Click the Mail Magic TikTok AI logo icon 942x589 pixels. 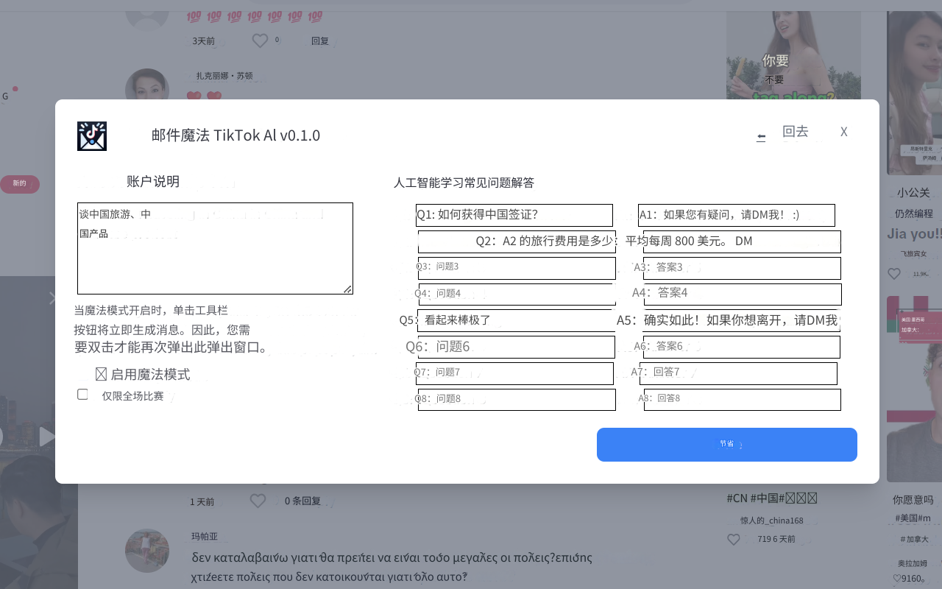[92, 136]
